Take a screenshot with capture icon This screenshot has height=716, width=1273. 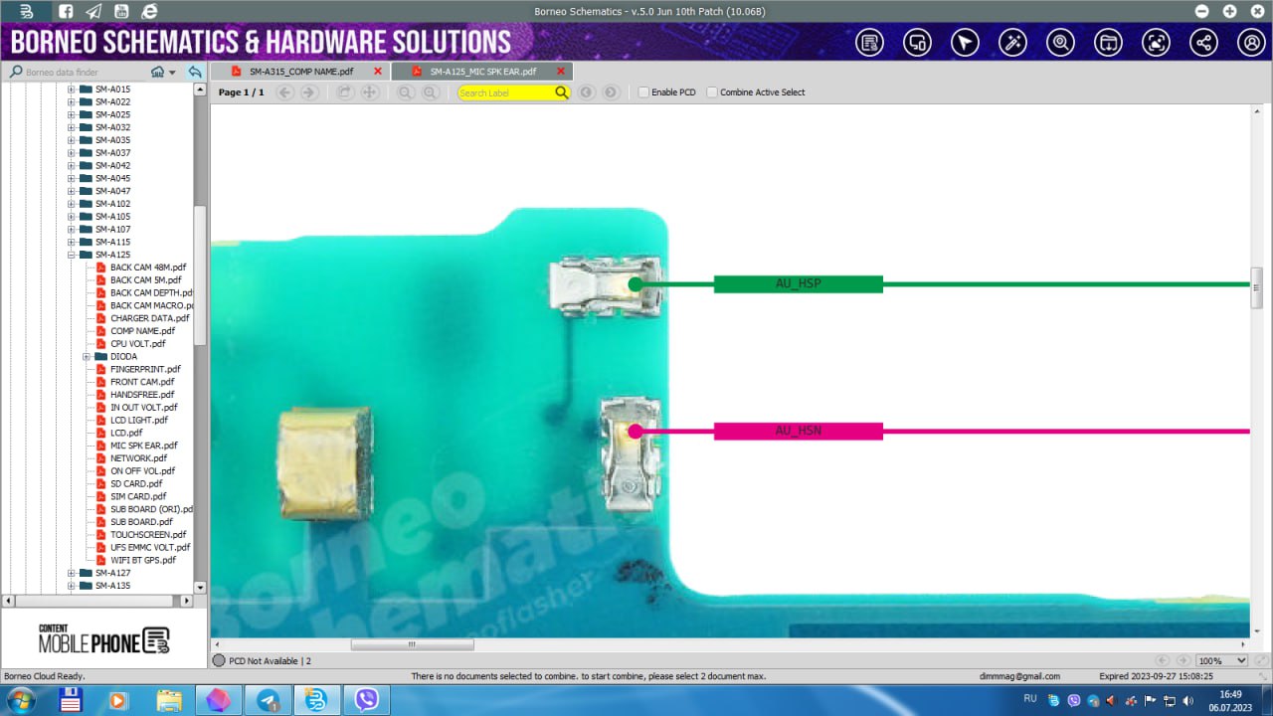pos(1156,43)
